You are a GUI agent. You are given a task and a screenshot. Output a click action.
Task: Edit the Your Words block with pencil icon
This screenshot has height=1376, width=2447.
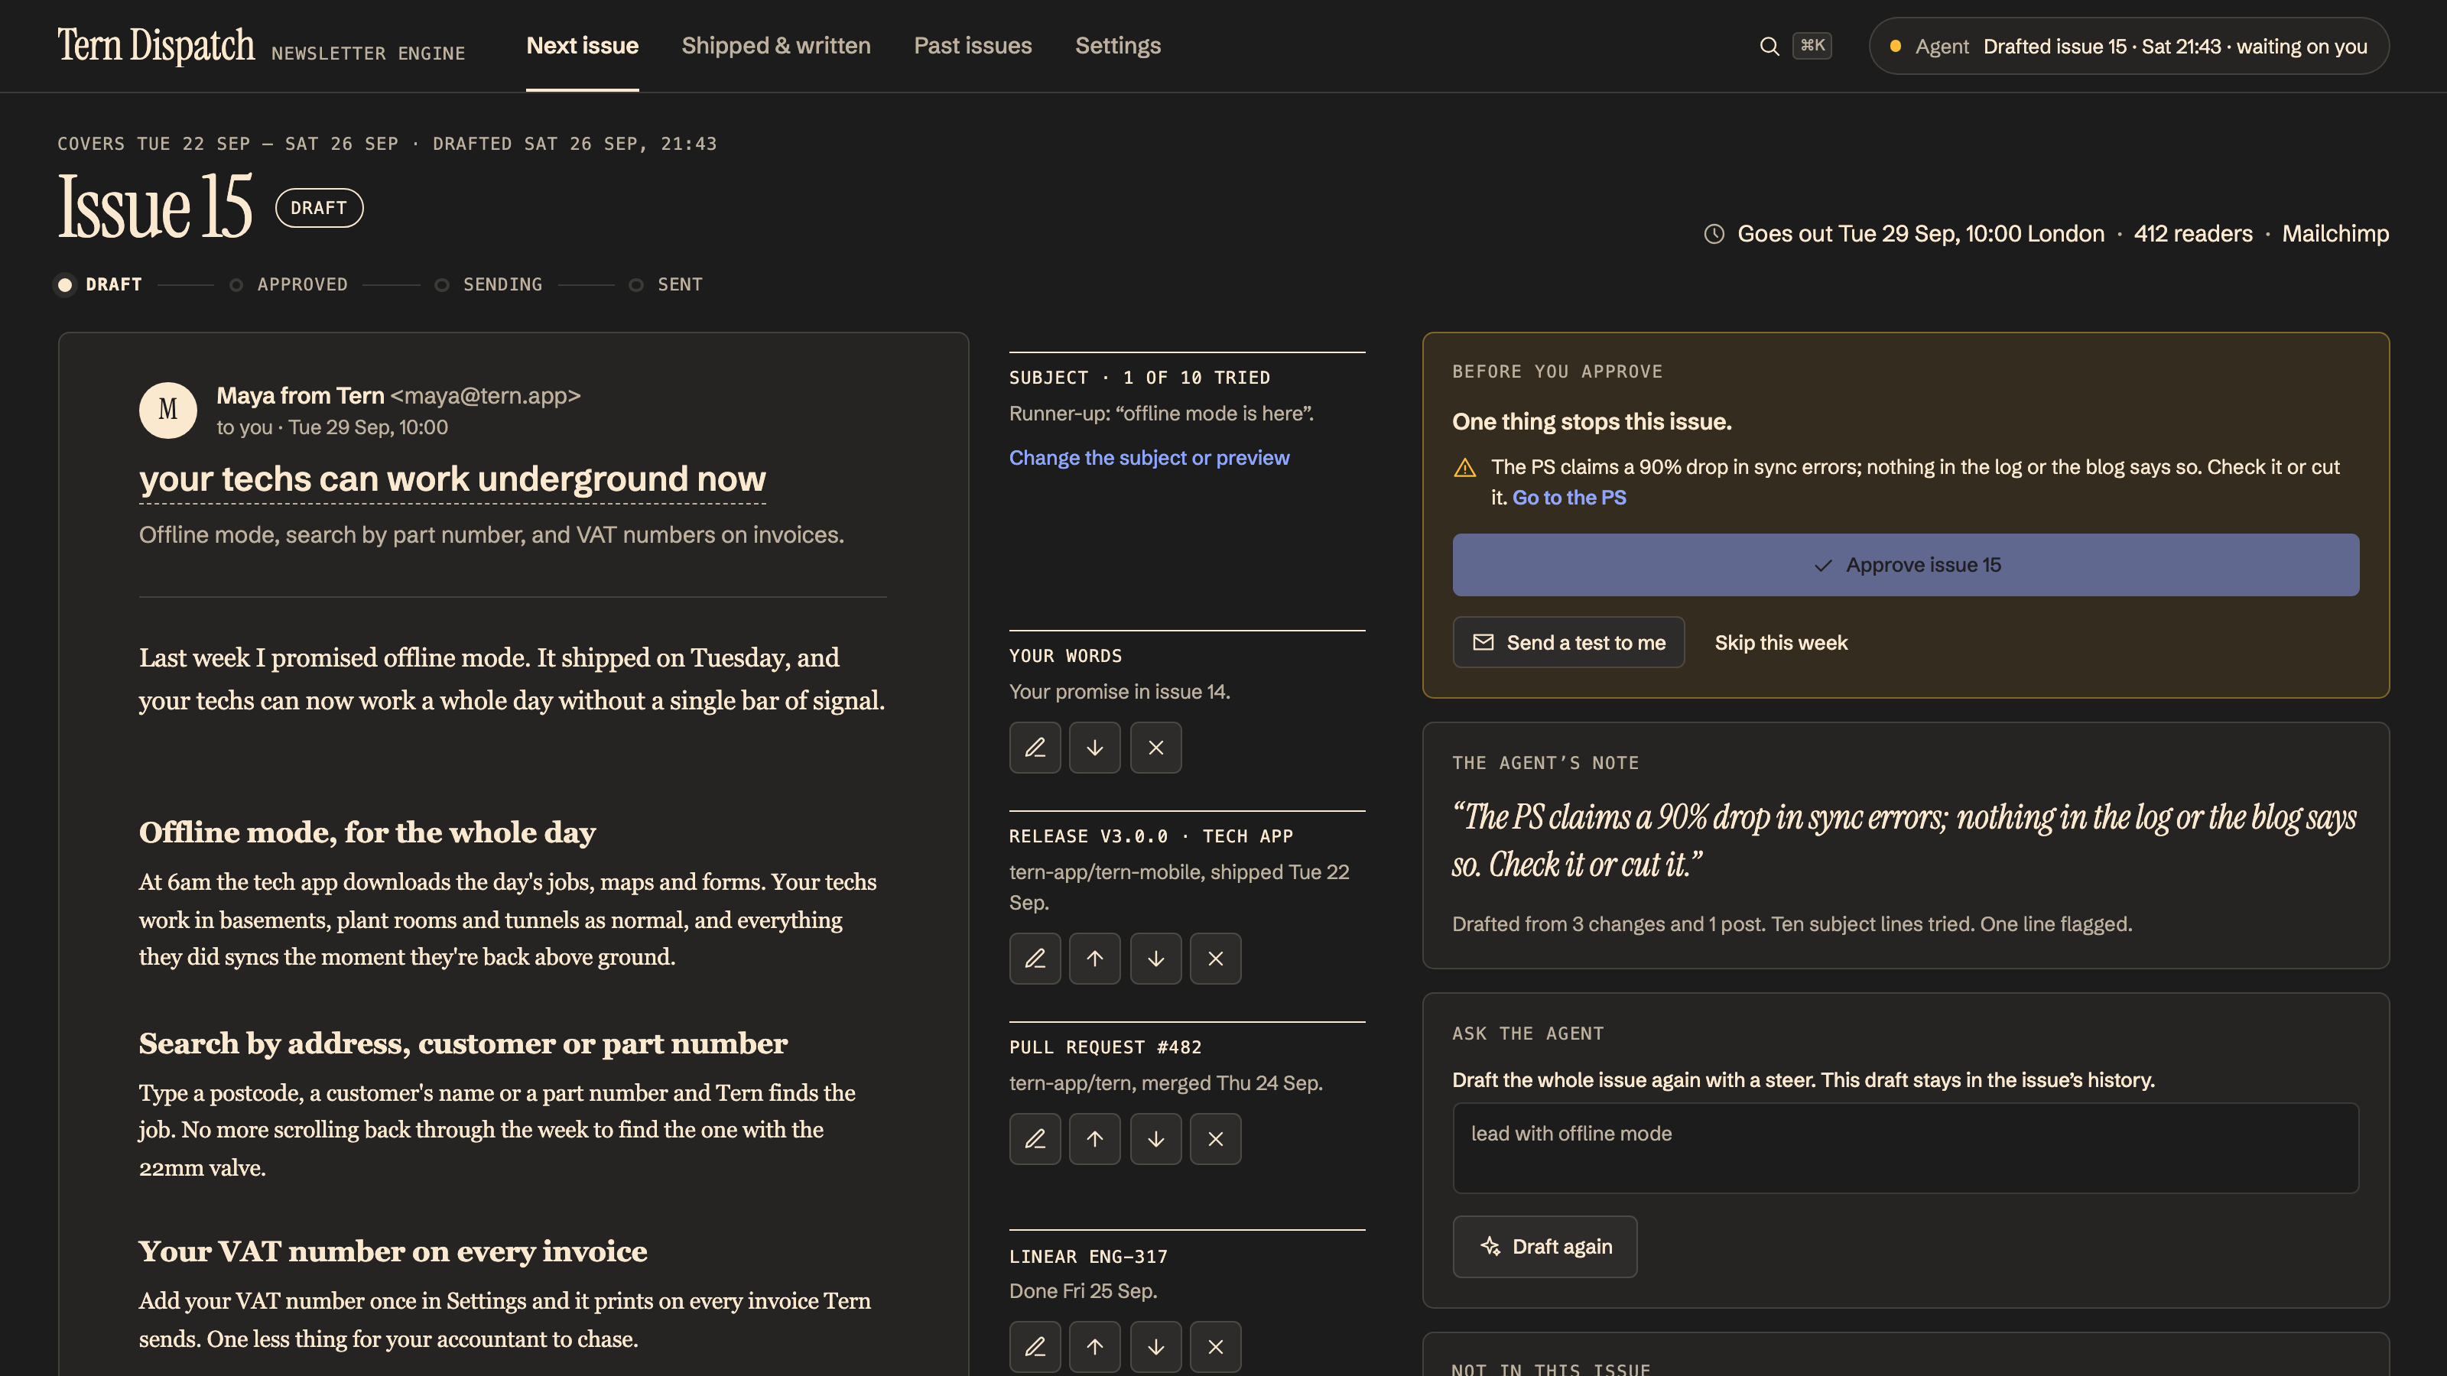click(1035, 748)
